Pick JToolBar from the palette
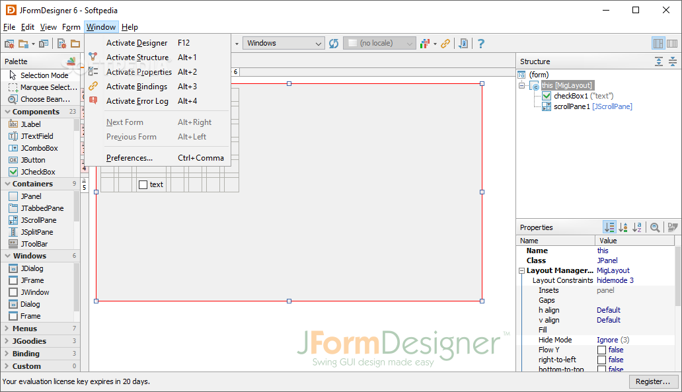The height and width of the screenshot is (392, 682). click(x=38, y=244)
